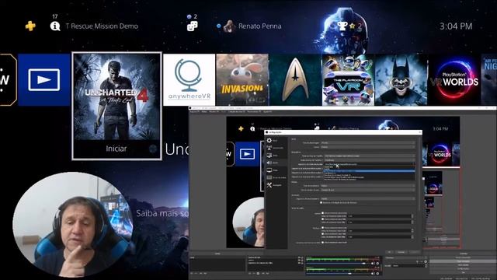Toggle the second checkbox in the first hotkeys group

pos(323,219)
